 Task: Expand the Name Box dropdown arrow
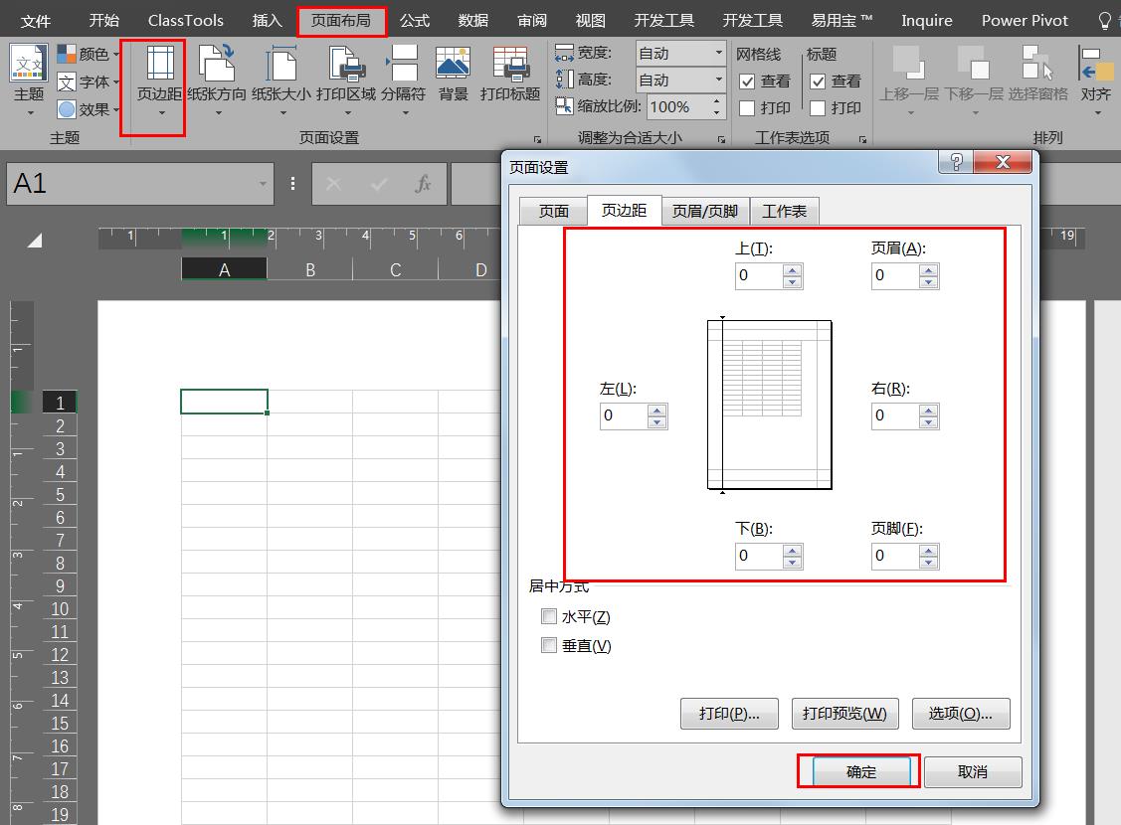[262, 183]
